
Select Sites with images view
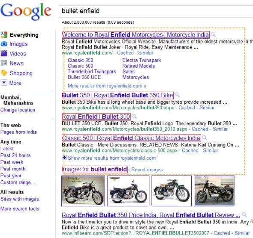(x=20, y=199)
